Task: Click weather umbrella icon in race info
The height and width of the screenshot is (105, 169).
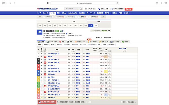Action: [x=67, y=34]
